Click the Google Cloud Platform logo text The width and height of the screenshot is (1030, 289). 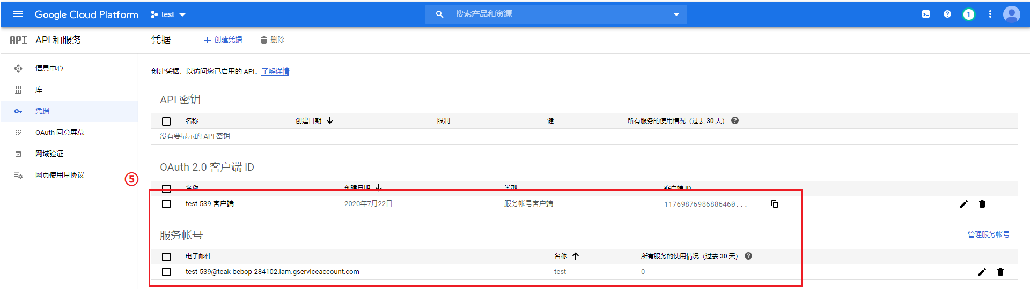pos(86,14)
